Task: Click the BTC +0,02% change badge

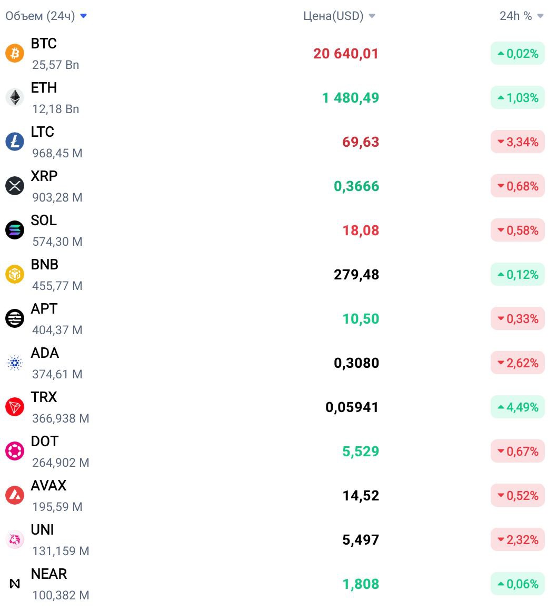Action: point(518,54)
